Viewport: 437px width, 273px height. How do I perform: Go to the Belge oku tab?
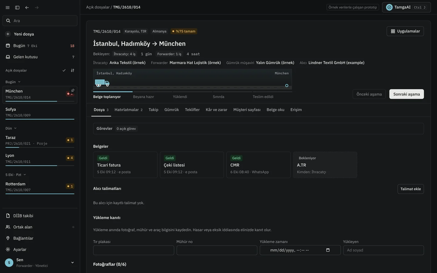click(275, 110)
